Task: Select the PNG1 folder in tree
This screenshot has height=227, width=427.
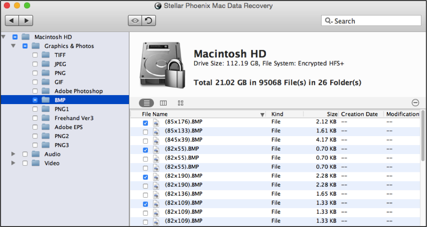Action: coord(62,109)
